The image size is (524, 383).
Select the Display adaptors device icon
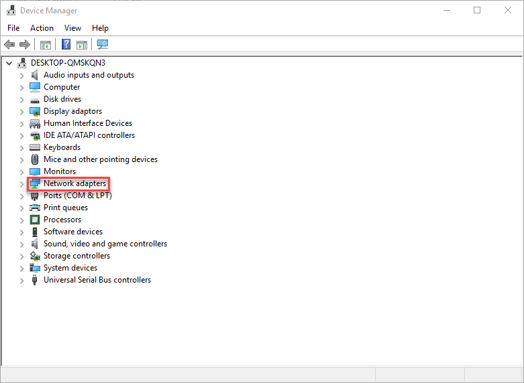(x=35, y=111)
